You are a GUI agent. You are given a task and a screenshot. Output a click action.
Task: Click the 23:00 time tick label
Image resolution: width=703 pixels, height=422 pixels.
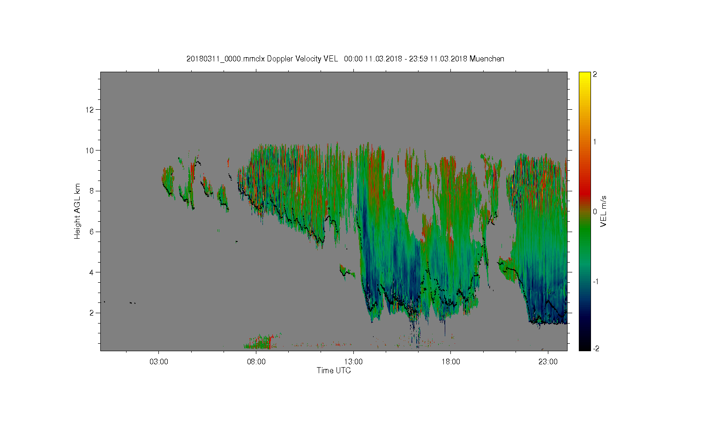coord(548,362)
